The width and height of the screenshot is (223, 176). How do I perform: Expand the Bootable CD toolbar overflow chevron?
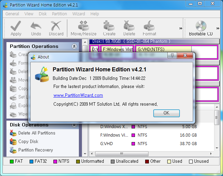[x=218, y=28]
